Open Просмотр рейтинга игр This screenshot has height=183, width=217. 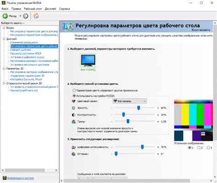coord(24,91)
